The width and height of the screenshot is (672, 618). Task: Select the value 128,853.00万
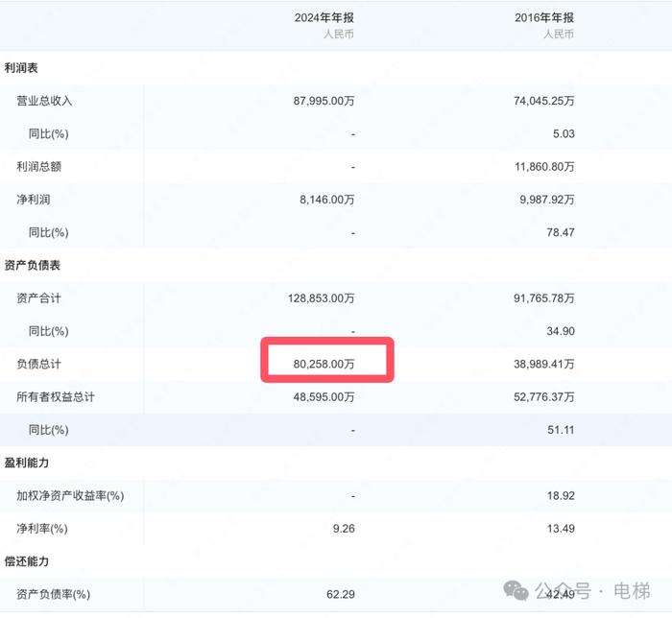pyautogui.click(x=322, y=298)
